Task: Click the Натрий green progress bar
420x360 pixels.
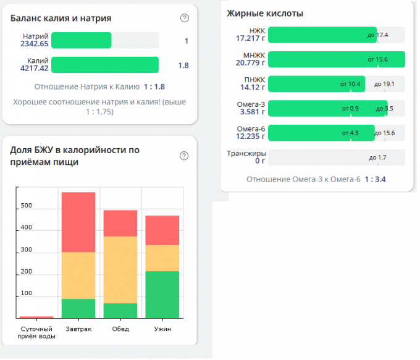Action: click(x=82, y=41)
